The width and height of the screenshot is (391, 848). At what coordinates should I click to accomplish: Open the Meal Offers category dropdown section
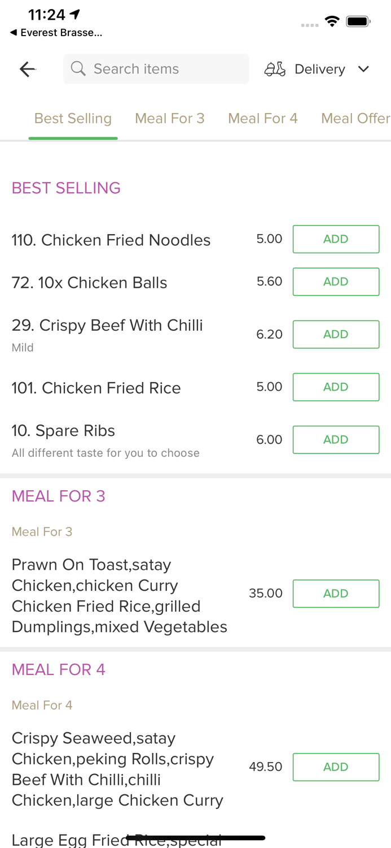click(x=357, y=118)
